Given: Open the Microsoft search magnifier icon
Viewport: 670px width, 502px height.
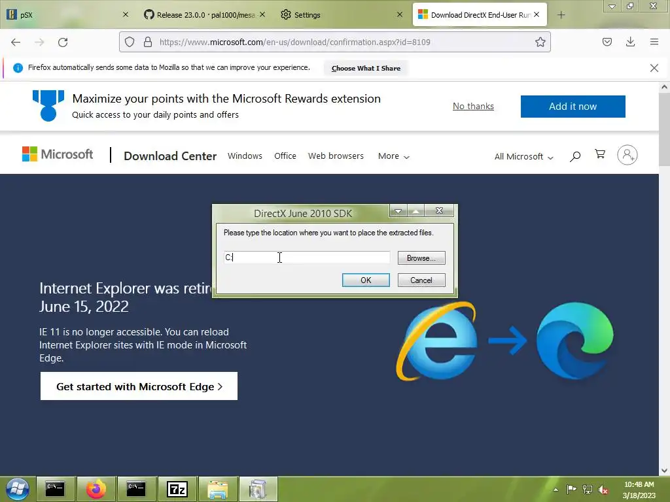Looking at the screenshot, I should [x=575, y=156].
